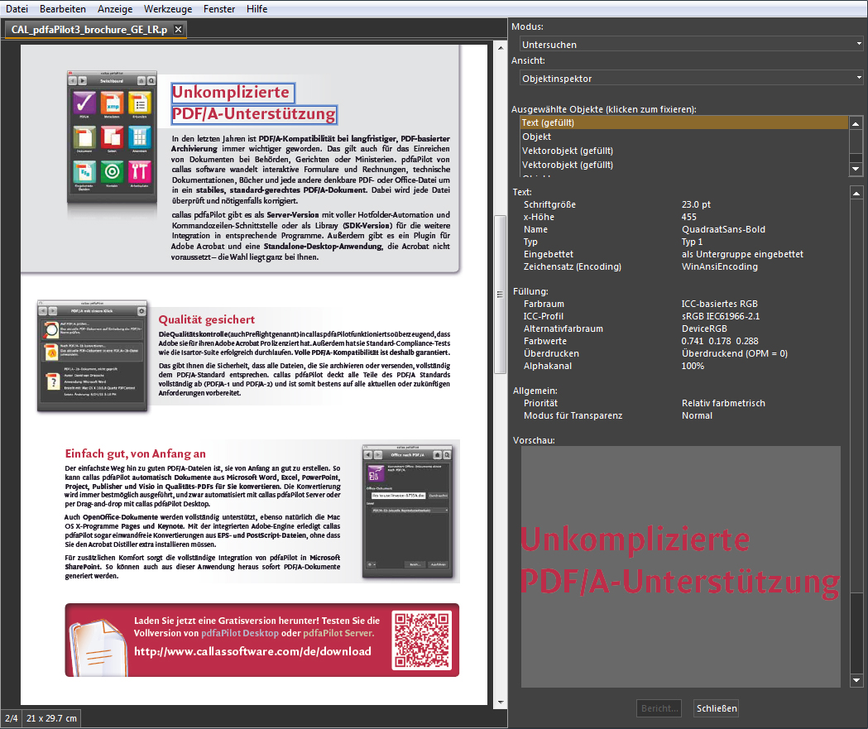Click the Priorität value Relativ farbmetrisch
Screen dimensions: 868x729
coord(723,403)
